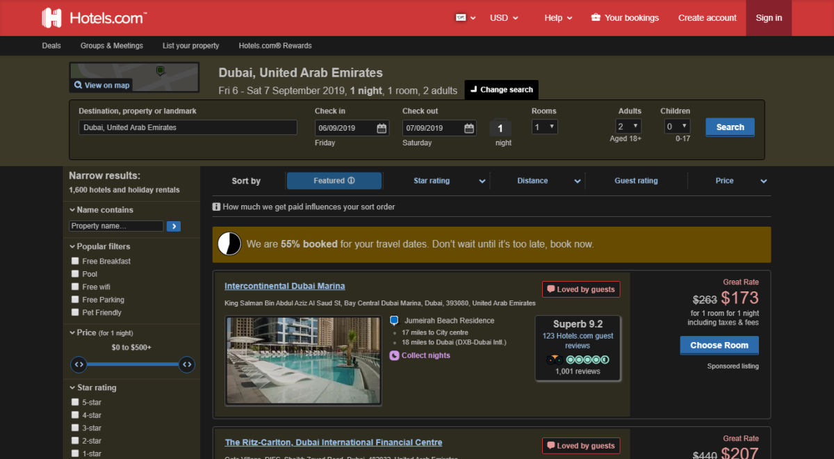Click the Jumeirah Beach Residence location pin
This screenshot has height=459, width=834.
[x=394, y=321]
